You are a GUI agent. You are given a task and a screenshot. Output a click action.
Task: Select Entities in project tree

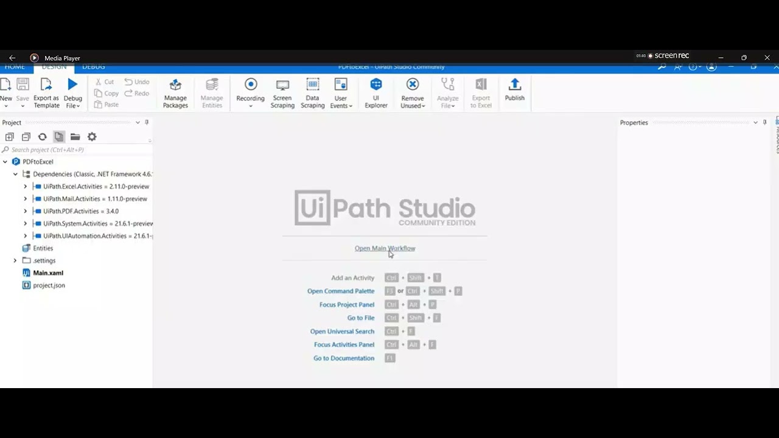click(43, 248)
